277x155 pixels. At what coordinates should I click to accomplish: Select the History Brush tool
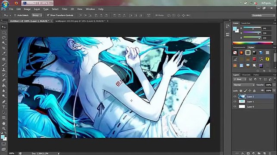point(4,75)
